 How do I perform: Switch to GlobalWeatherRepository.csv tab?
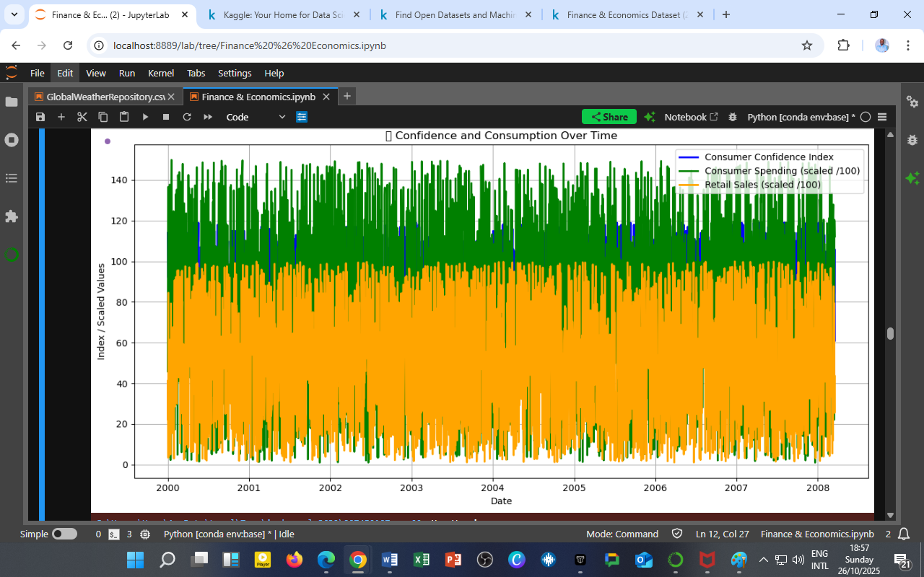(x=100, y=97)
